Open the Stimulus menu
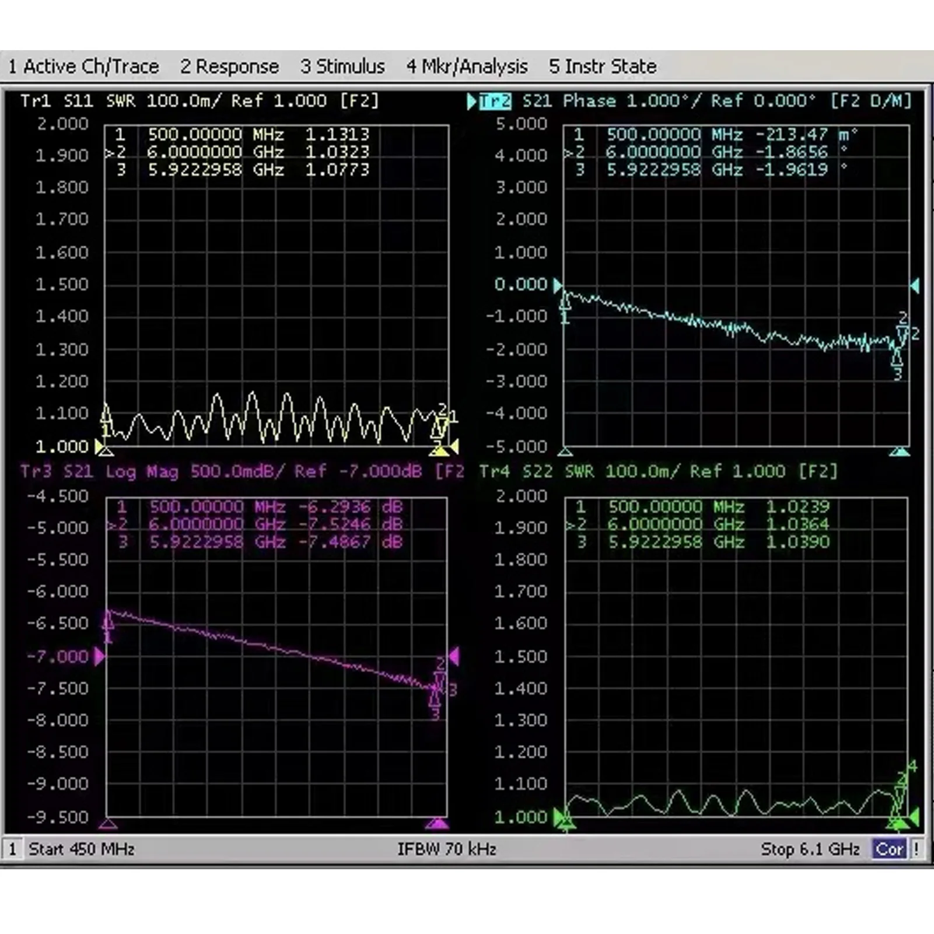934x934 pixels. click(342, 67)
